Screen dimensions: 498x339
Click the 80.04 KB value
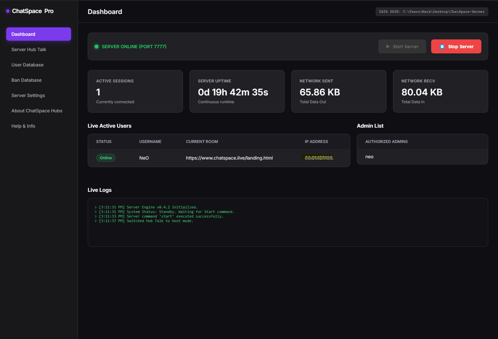[422, 92]
